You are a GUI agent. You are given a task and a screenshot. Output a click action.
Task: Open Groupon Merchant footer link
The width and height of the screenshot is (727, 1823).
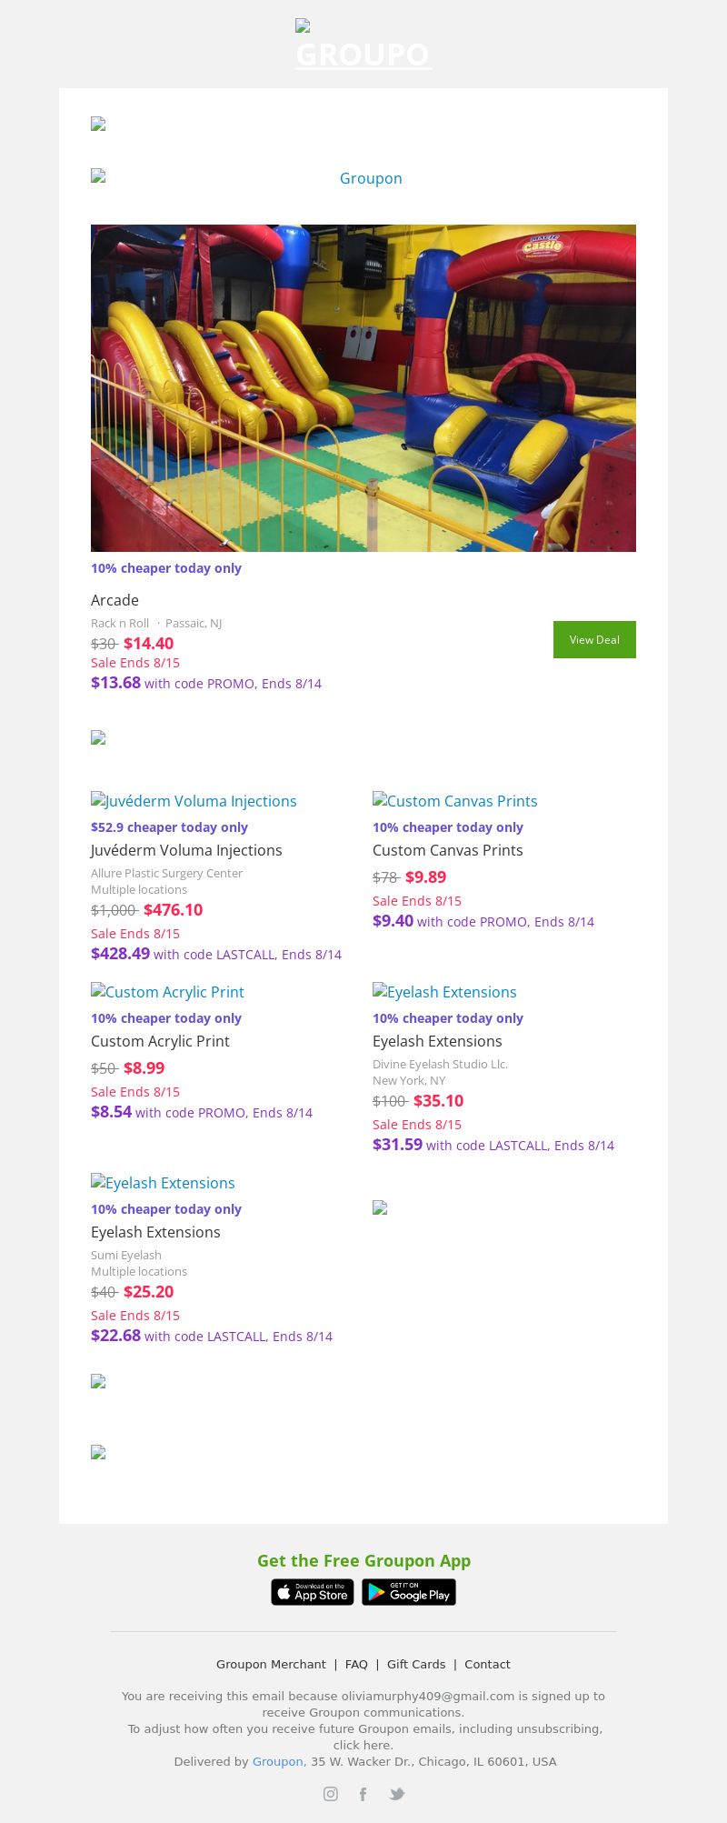(271, 1664)
